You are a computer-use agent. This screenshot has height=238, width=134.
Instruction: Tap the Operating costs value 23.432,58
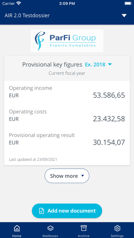[x=109, y=119]
